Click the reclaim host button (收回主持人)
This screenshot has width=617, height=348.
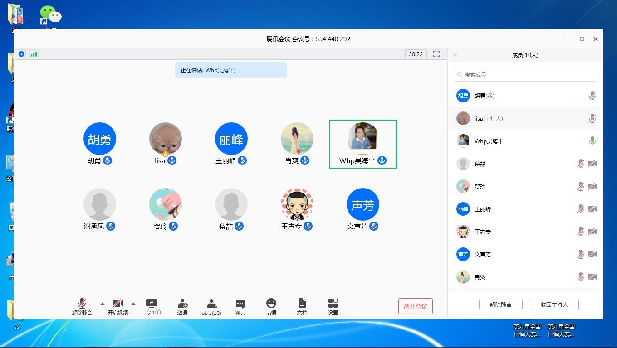pyautogui.click(x=554, y=305)
